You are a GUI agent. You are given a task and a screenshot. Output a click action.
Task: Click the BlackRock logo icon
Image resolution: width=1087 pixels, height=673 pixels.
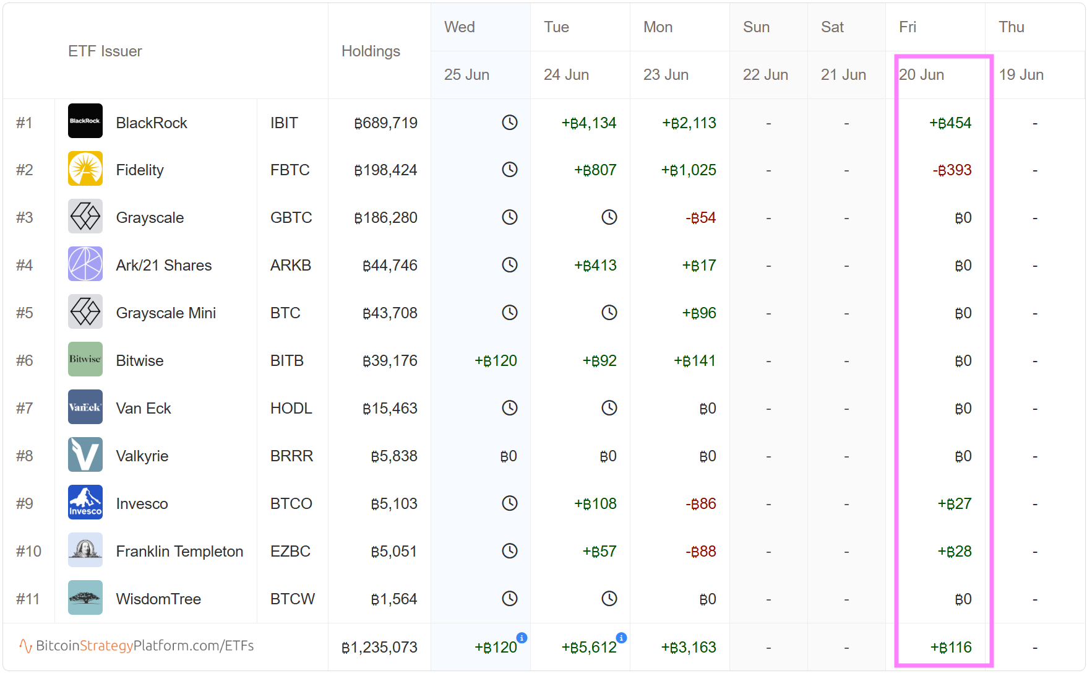pyautogui.click(x=85, y=121)
